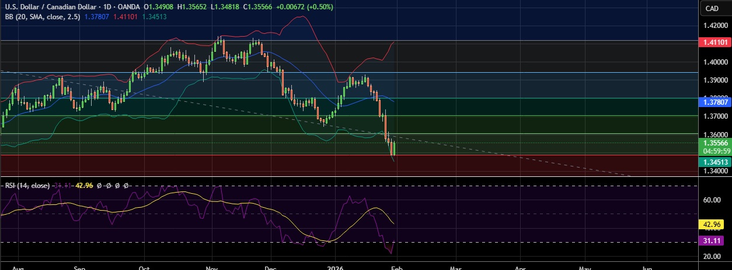Click the blue 1.37807 price axis label
The height and width of the screenshot is (270, 732).
click(x=715, y=102)
